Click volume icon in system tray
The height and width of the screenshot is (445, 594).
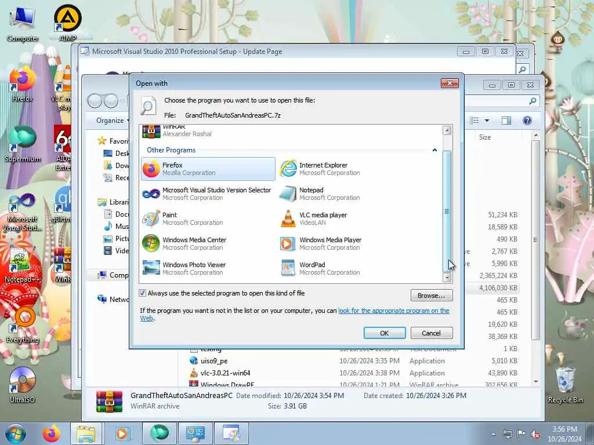click(x=535, y=435)
